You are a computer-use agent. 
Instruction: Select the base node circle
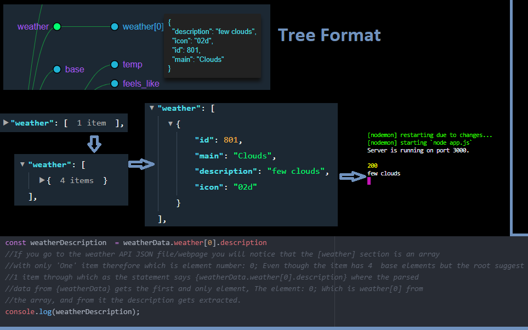[57, 69]
